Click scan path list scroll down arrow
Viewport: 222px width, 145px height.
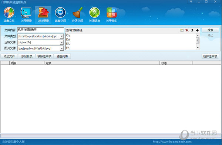click(x=198, y=48)
